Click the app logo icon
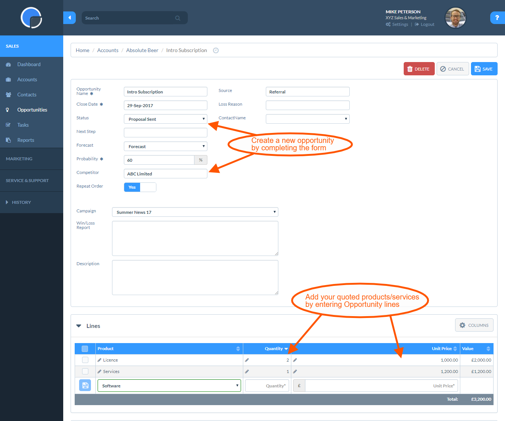505x421 pixels. (x=31, y=18)
